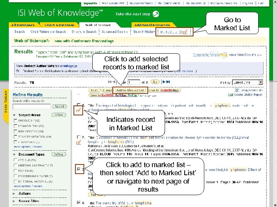Click into the page number field
The image size is (277, 207).
coord(134,82)
